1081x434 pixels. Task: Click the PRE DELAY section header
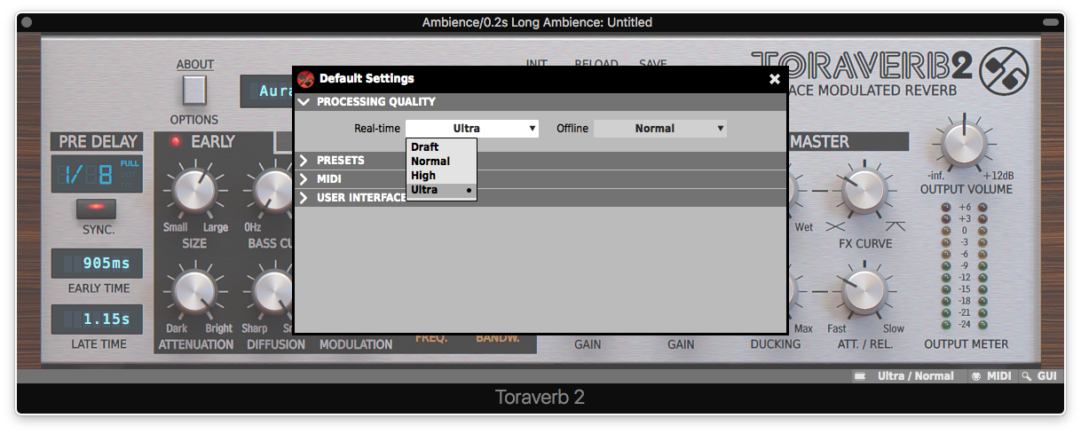[98, 142]
